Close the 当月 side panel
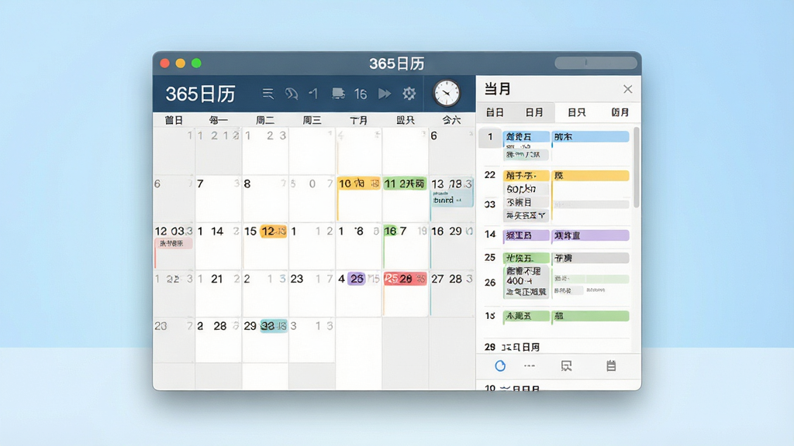 (x=628, y=90)
